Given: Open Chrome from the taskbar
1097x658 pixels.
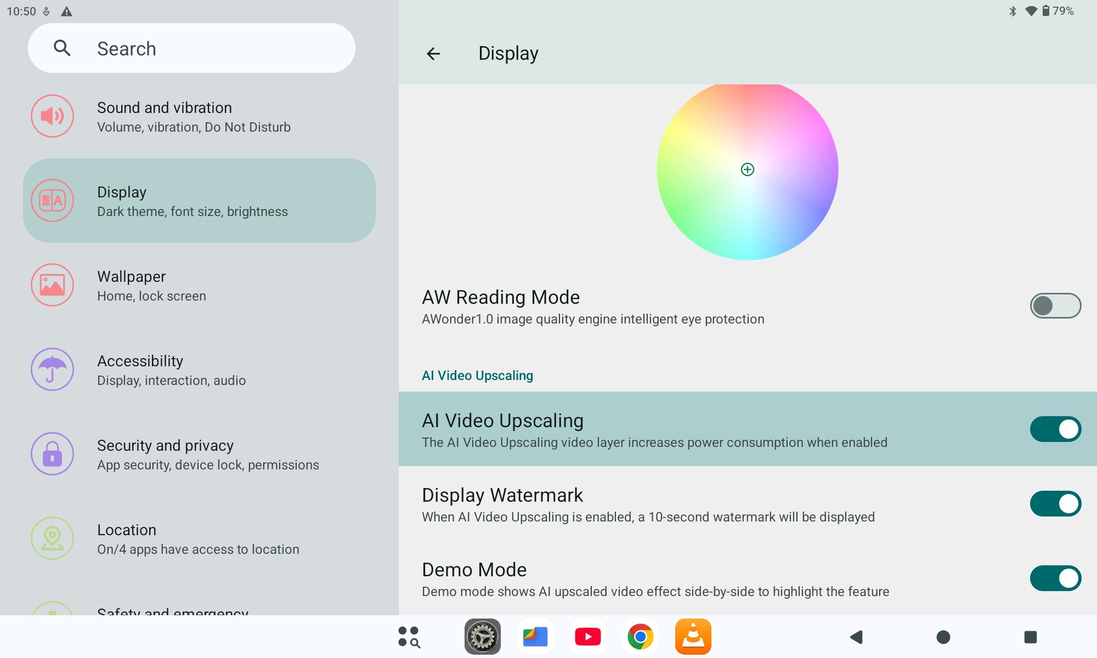Looking at the screenshot, I should 640,636.
